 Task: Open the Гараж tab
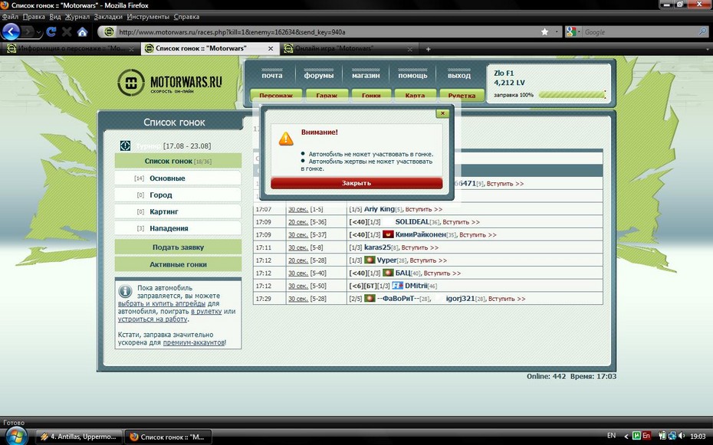click(x=327, y=95)
